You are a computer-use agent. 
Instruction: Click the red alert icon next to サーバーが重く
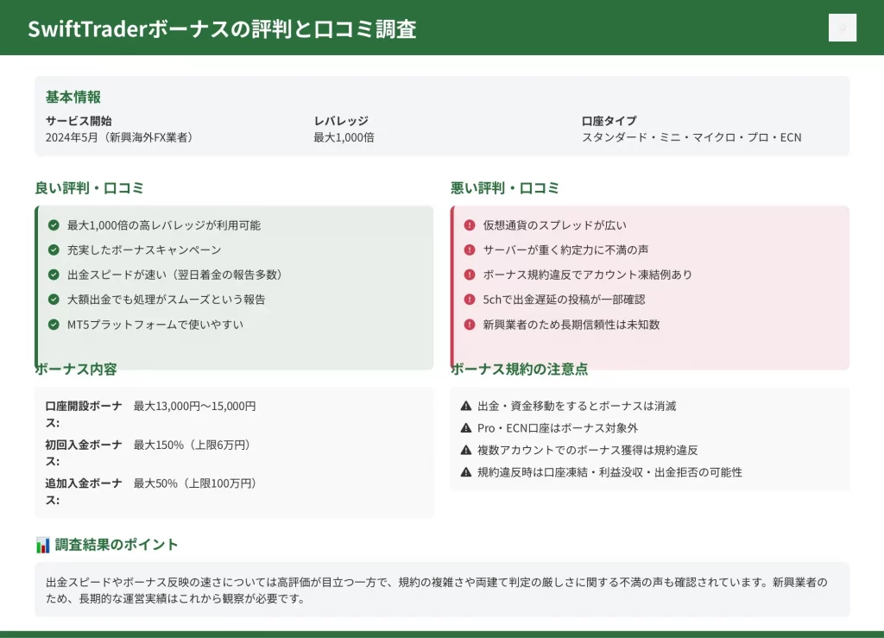pos(470,250)
